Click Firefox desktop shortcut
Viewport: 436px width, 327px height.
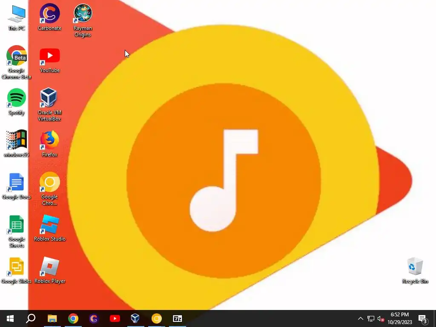(49, 144)
